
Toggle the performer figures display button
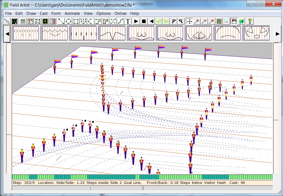coord(234,21)
